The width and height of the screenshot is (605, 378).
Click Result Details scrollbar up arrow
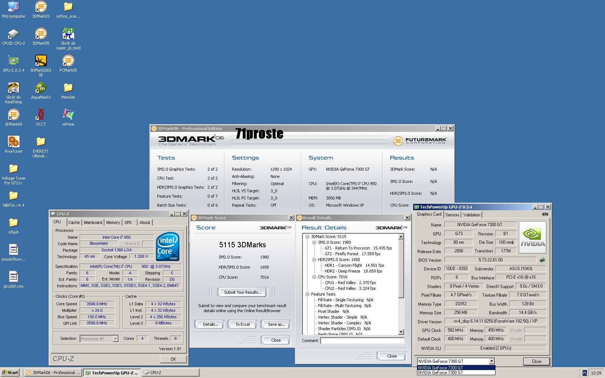(x=401, y=237)
